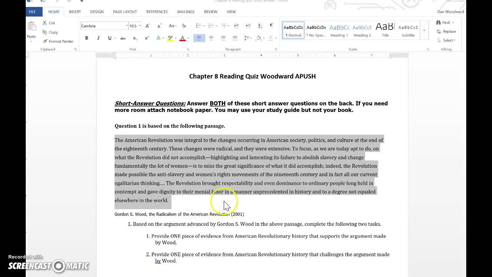
Task: Click into the Cambria font name box
Action: (x=102, y=26)
